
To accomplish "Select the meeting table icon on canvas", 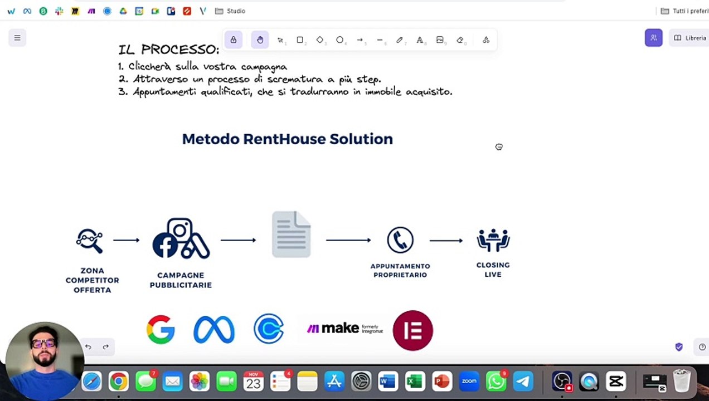I will click(x=493, y=240).
